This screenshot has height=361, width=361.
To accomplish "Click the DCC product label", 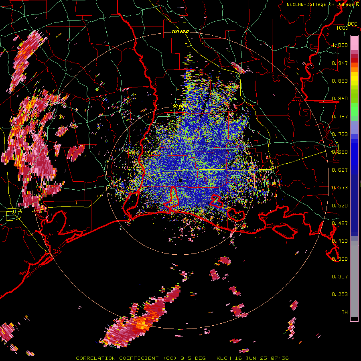I will point(352,24).
